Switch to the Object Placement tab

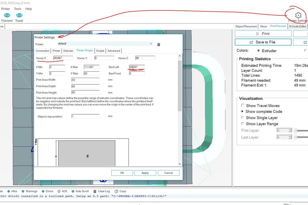[x=246, y=27]
